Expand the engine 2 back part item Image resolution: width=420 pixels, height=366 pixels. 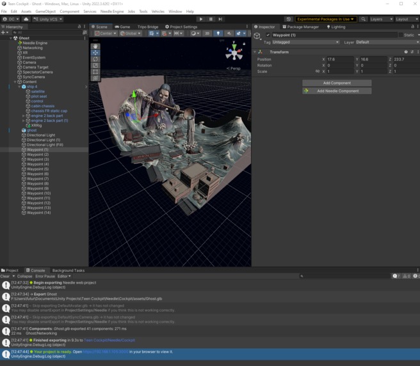pyautogui.click(x=24, y=116)
